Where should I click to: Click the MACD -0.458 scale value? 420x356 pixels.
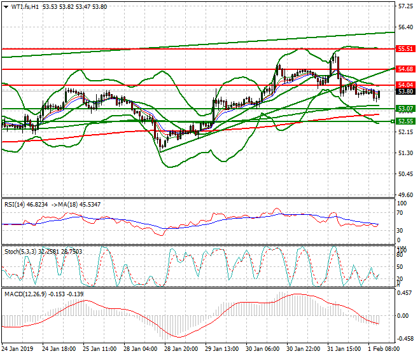coord(405,339)
